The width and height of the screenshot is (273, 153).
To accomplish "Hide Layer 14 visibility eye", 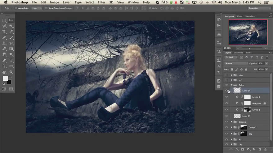I will click(226, 91).
